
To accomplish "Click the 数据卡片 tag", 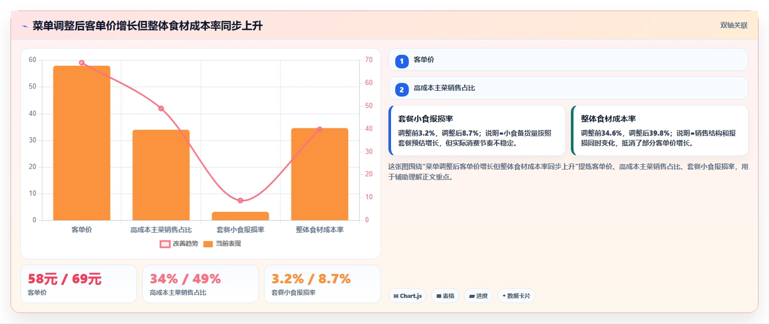I will click(516, 296).
